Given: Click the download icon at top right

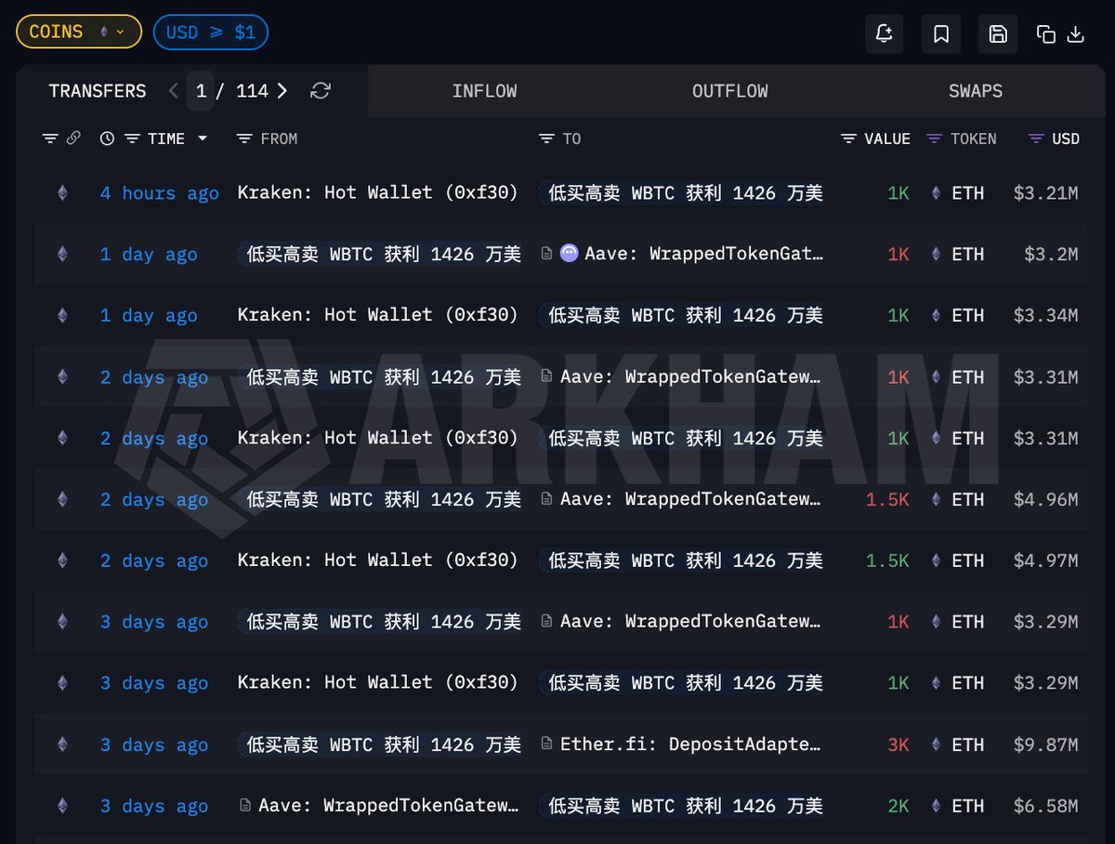Looking at the screenshot, I should 1076,34.
